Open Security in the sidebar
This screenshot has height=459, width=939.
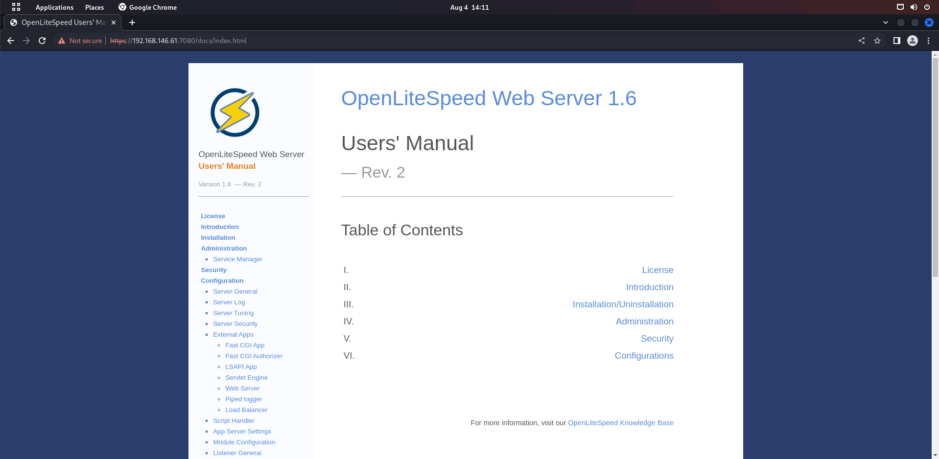[x=213, y=270]
